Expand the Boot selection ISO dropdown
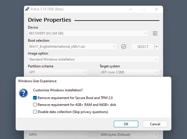 click(72, 47)
